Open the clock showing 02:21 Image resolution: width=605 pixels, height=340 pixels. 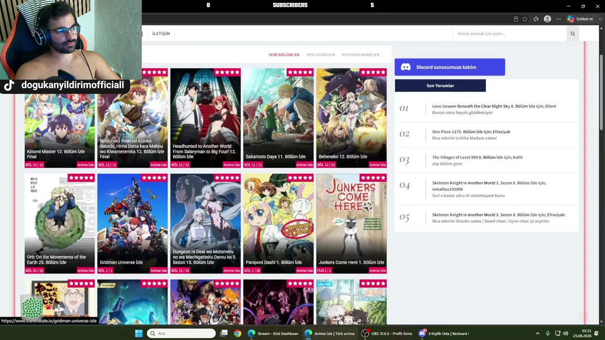pos(582,333)
